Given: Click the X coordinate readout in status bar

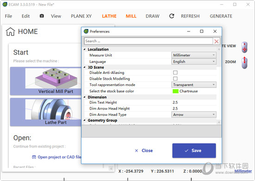Looking at the screenshot, I should [x=131, y=171].
